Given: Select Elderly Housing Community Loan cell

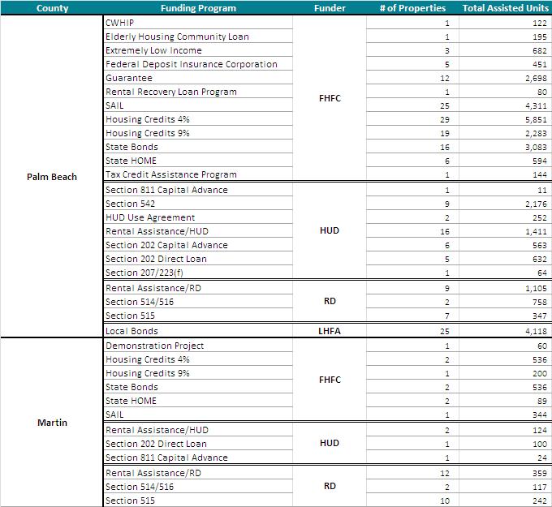Looking at the screenshot, I should 198,37.
